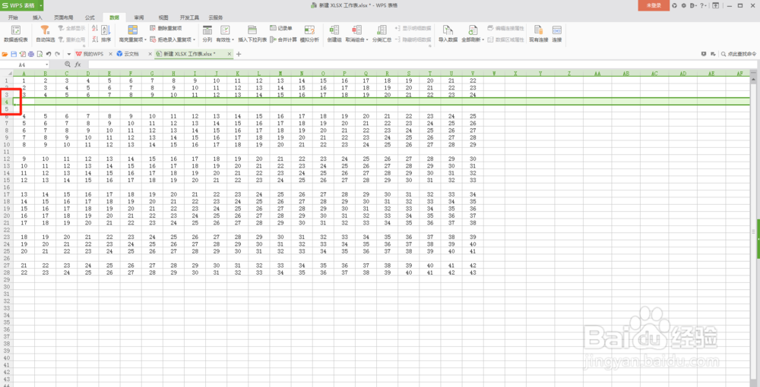Image resolution: width=760 pixels, height=387 pixels.
Task: Click 全部刷新 refresh all icon
Action: click(472, 30)
